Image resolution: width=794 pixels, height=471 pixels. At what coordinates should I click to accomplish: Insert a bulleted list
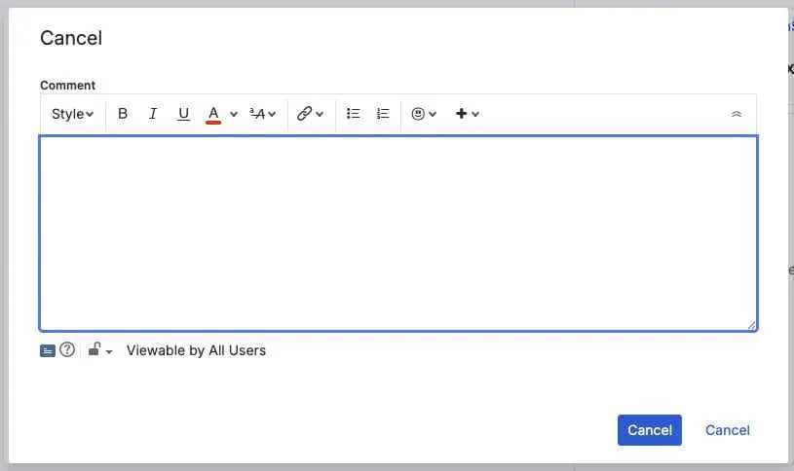click(x=354, y=114)
